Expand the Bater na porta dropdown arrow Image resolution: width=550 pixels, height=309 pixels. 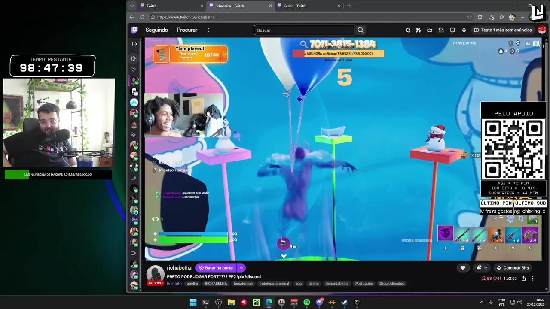click(241, 268)
